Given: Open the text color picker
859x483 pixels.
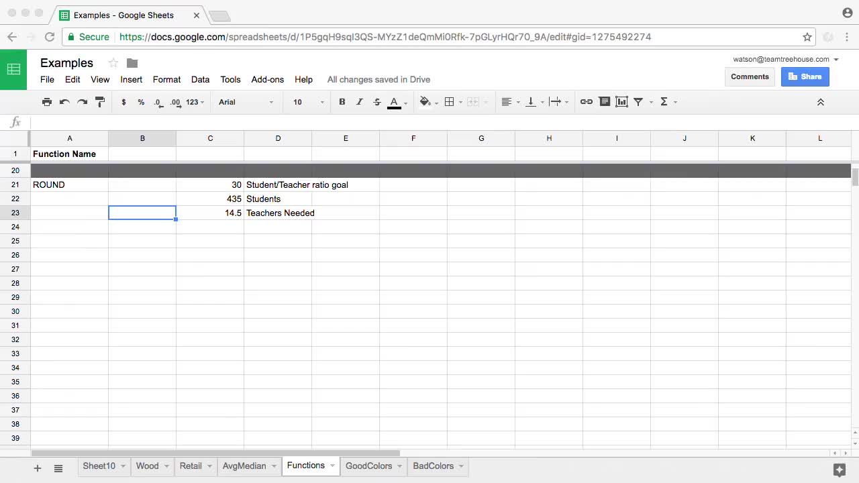Looking at the screenshot, I should pyautogui.click(x=394, y=102).
